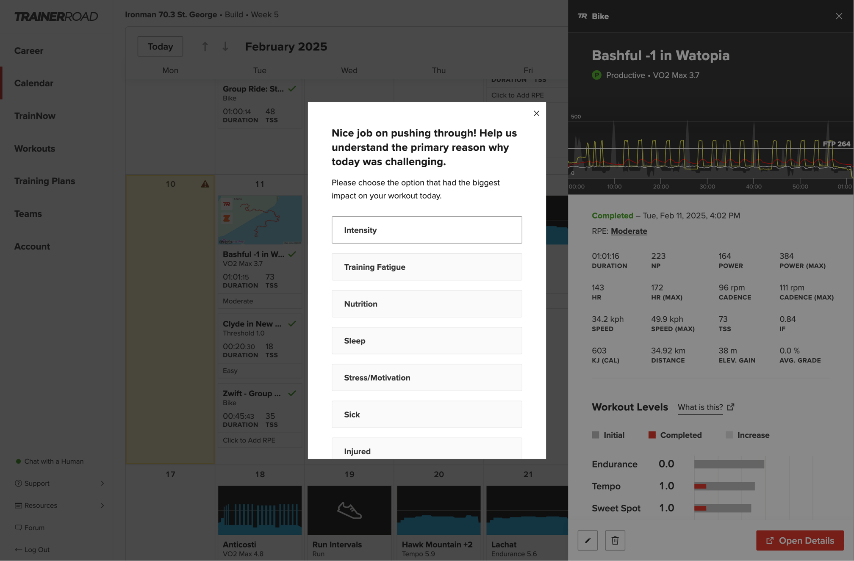This screenshot has width=854, height=561.
Task: Choose Training Fatigue option
Action: tap(427, 267)
